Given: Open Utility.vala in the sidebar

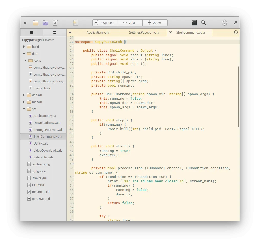Looking at the screenshot, I should pos(43,144).
